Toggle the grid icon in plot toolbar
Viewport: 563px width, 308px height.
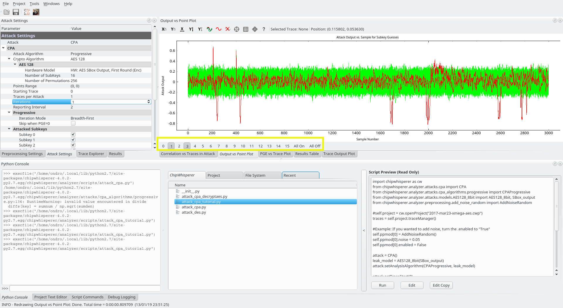pyautogui.click(x=246, y=29)
